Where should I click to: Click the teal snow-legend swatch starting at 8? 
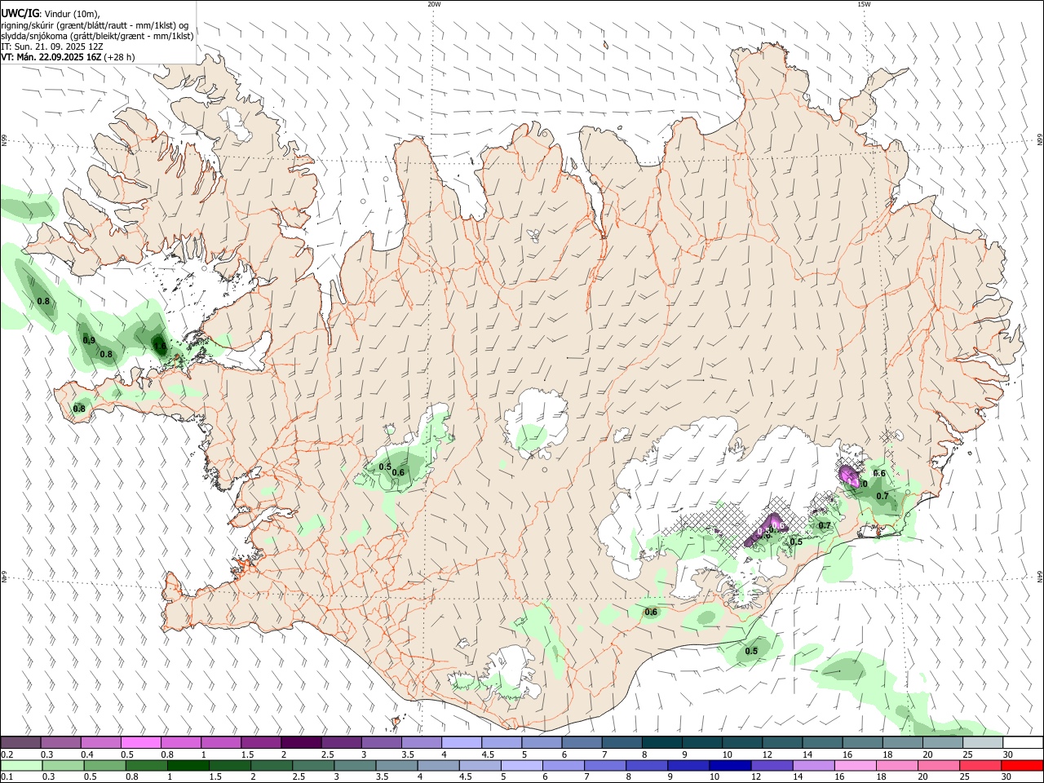661,743
